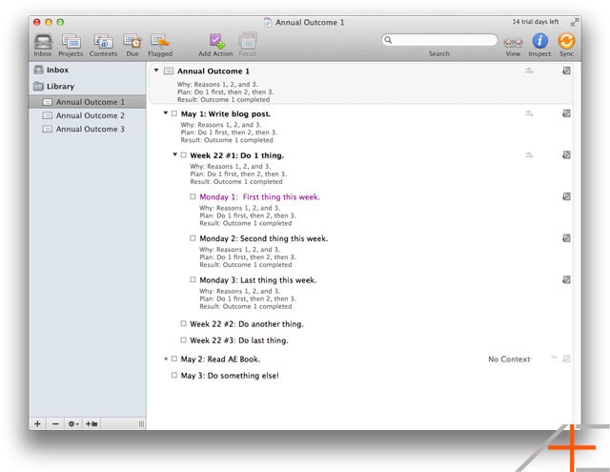Collapse the May 1 disclosure triangle
Image resolution: width=610 pixels, height=472 pixels.
coord(165,113)
